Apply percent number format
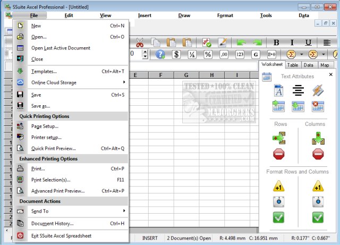Screen dimensions: 340x245 coord(208,54)
